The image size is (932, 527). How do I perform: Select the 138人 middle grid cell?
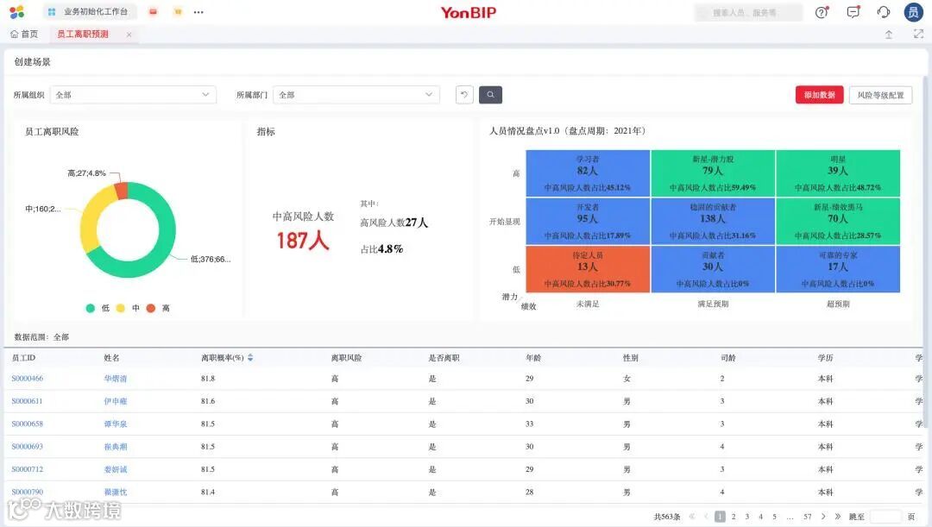(713, 221)
